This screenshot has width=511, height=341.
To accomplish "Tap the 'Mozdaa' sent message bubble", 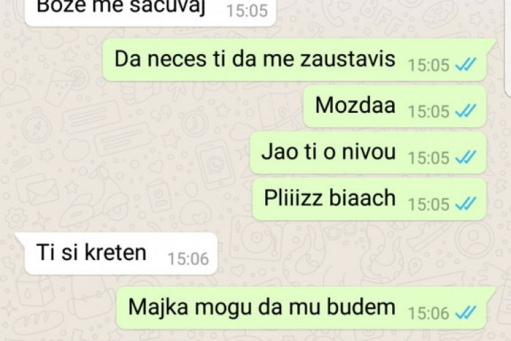I will 395,106.
